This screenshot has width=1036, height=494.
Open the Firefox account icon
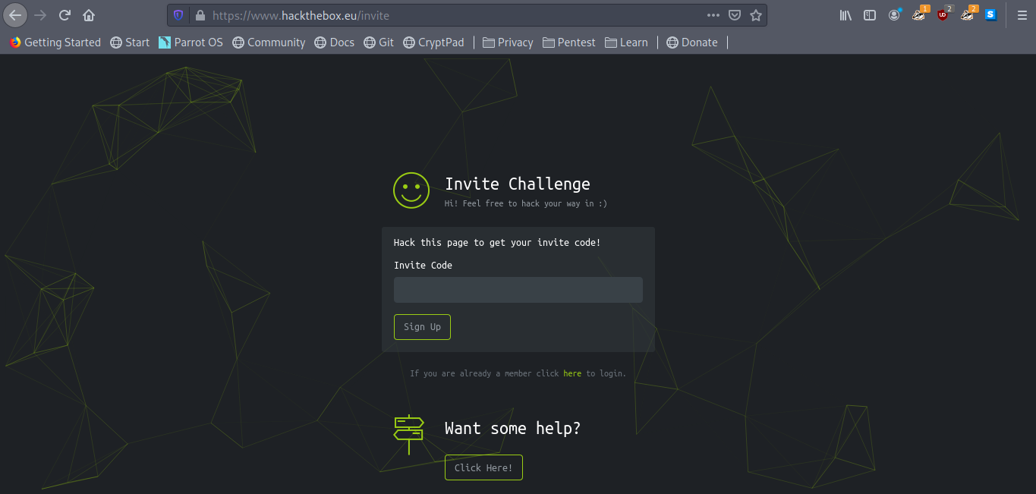[895, 14]
